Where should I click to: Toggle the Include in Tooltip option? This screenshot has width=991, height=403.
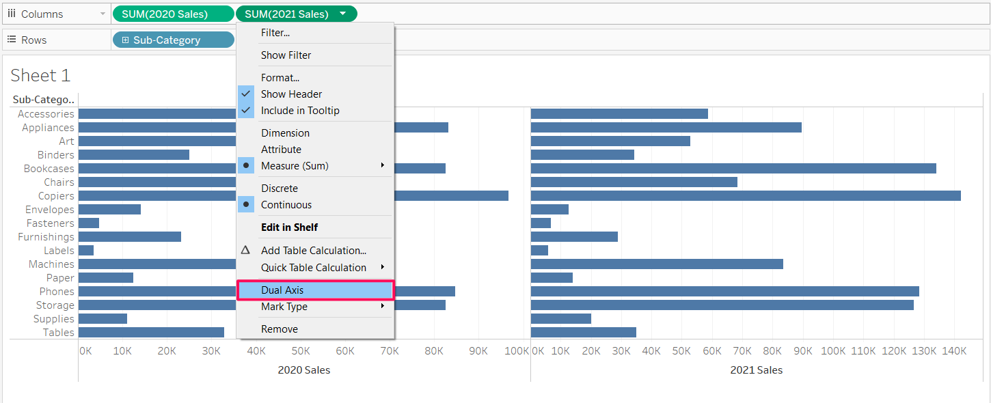click(x=300, y=111)
